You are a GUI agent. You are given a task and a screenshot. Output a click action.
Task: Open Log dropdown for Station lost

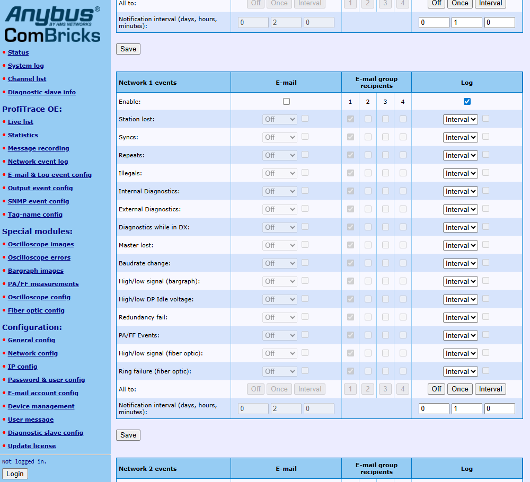[461, 119]
